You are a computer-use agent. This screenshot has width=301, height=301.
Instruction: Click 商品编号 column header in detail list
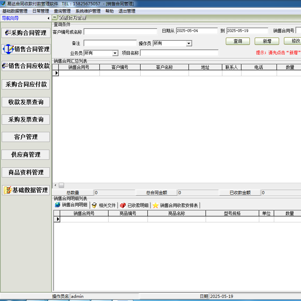pyautogui.click(x=128, y=213)
